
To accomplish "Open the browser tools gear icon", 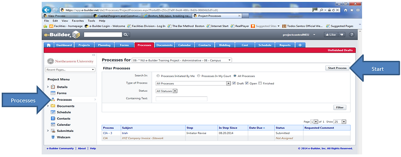I will coord(358,10).
